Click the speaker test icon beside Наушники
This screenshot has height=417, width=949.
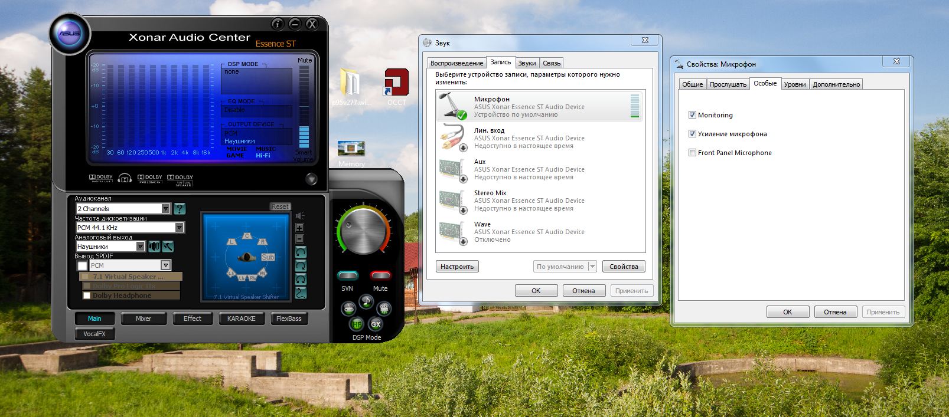click(x=154, y=247)
